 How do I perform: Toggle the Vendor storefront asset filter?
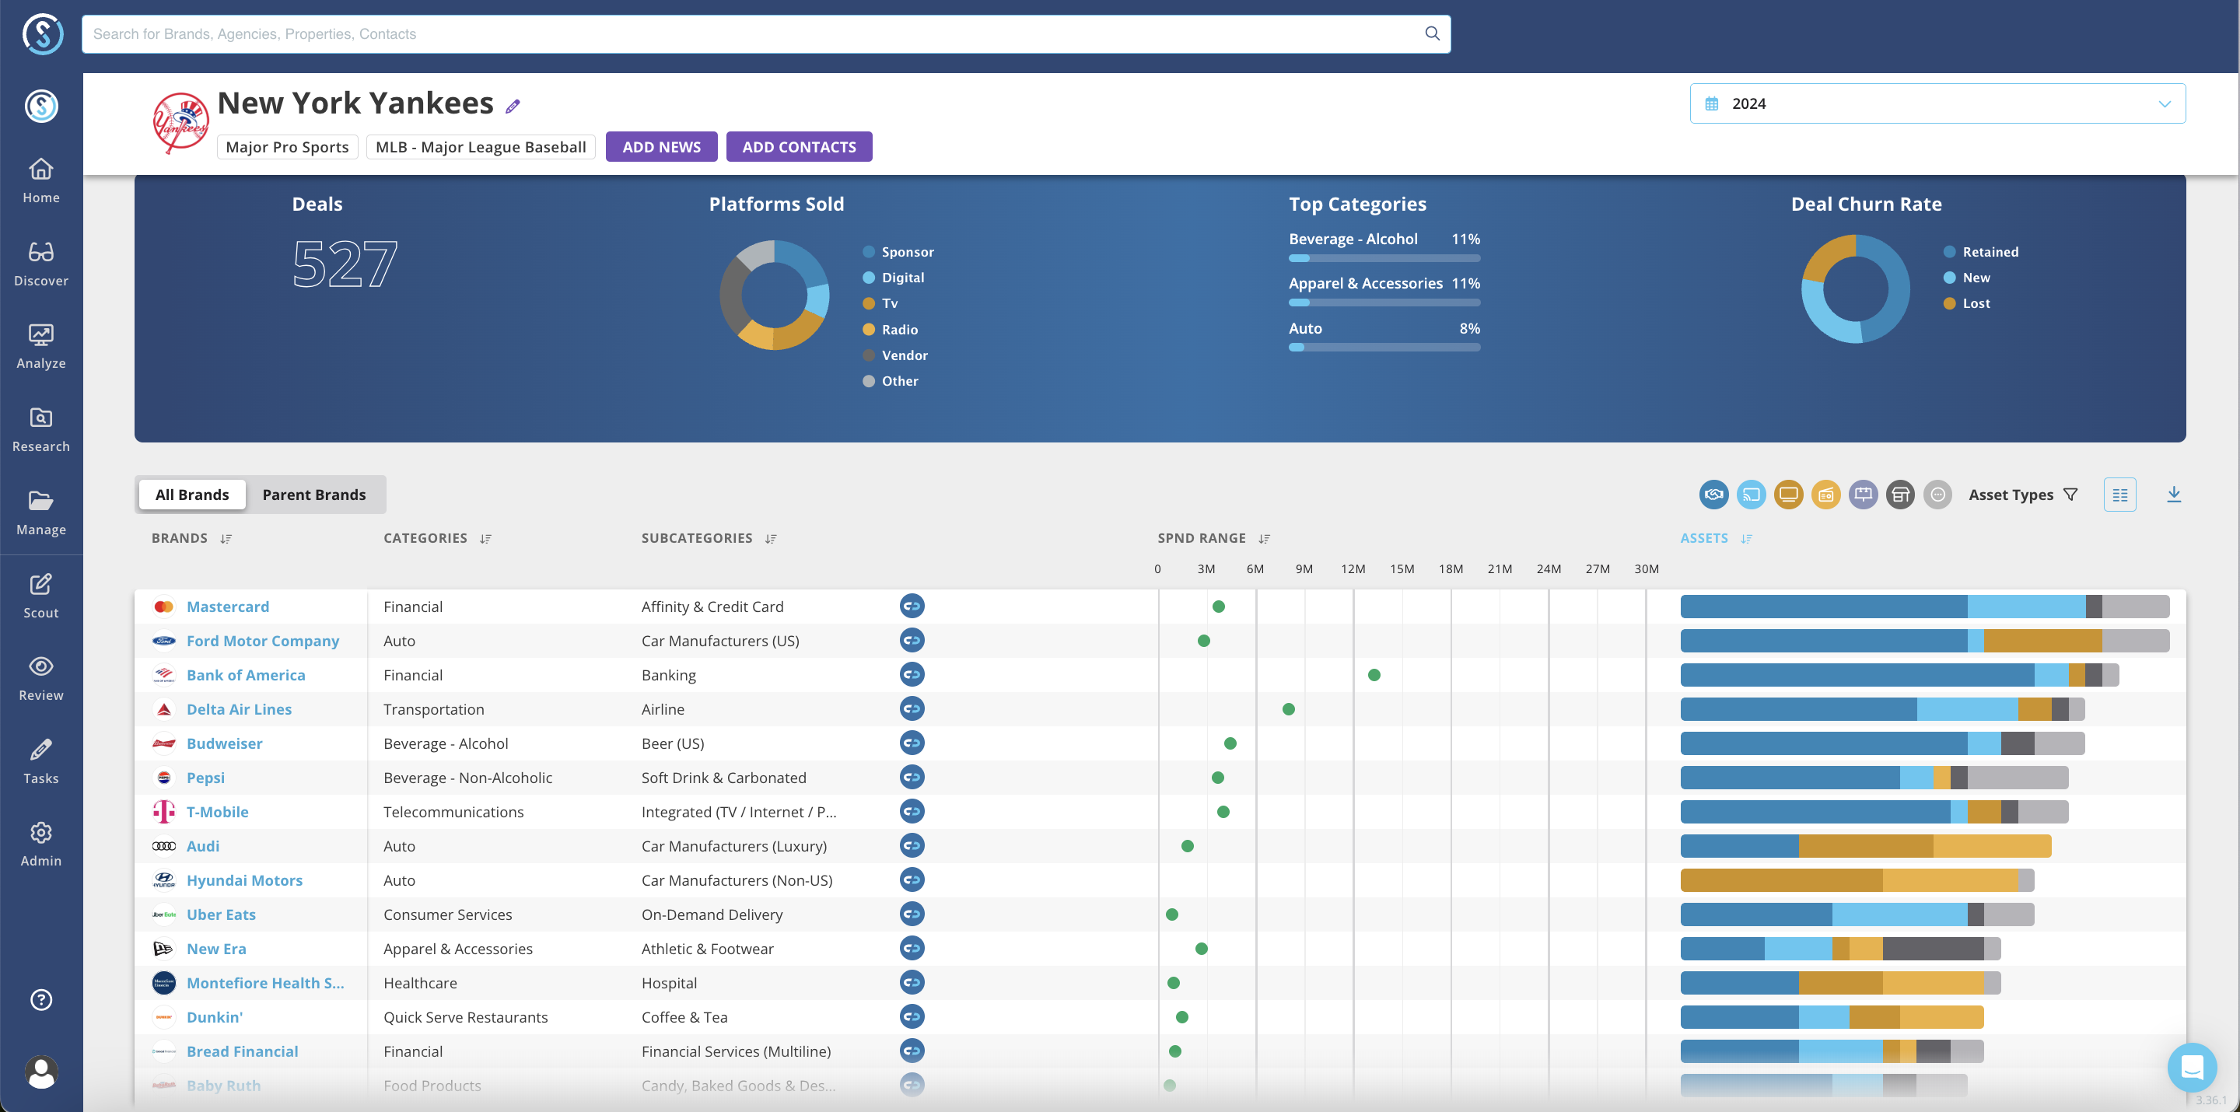1900,495
